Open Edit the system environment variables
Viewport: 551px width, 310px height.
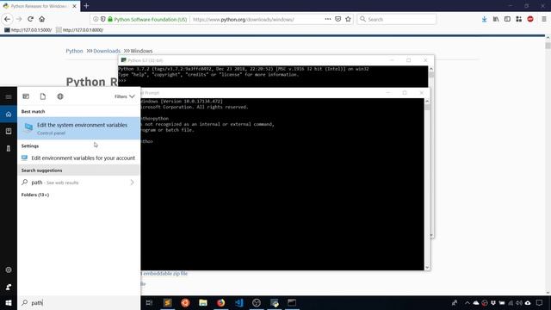78,128
